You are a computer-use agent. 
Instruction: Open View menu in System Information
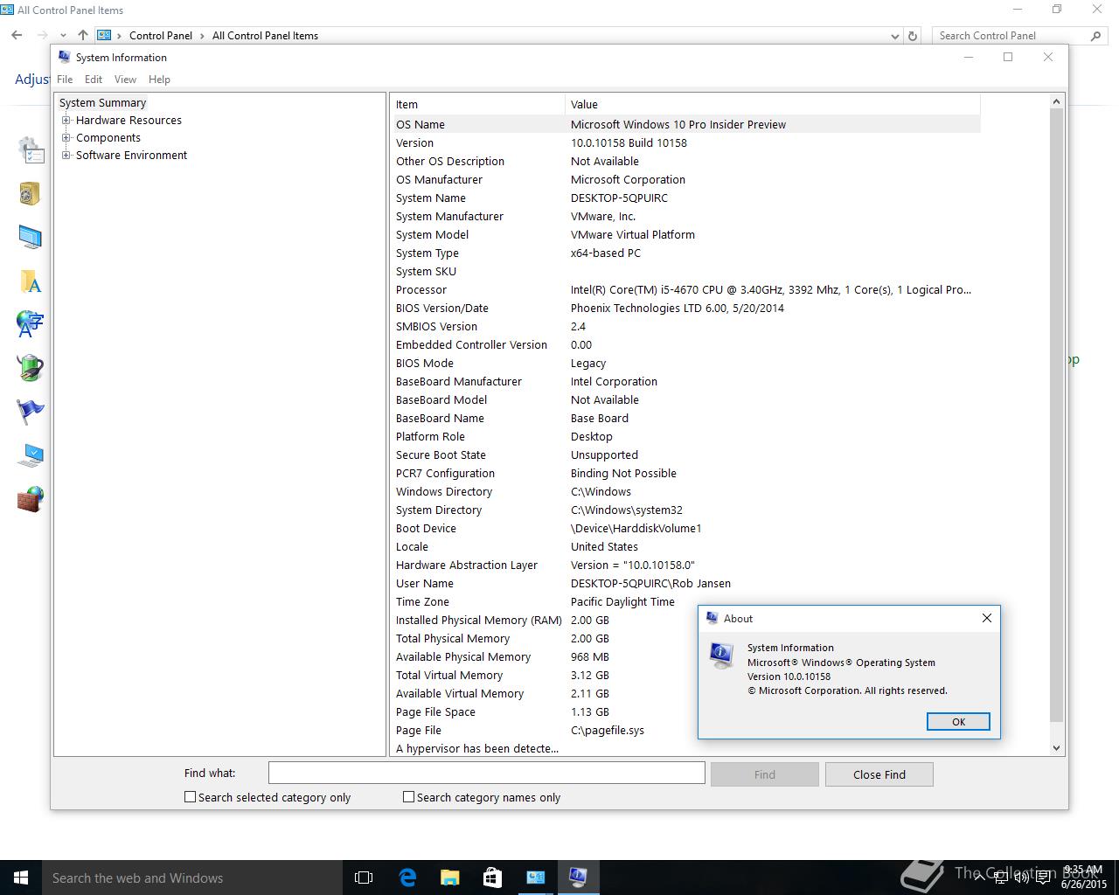coord(125,80)
